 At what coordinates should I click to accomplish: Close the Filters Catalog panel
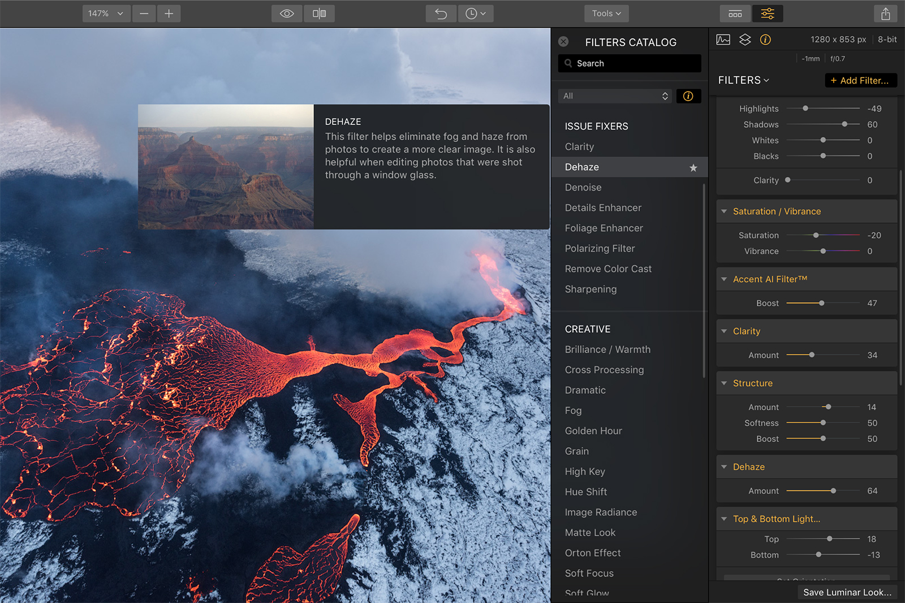563,41
